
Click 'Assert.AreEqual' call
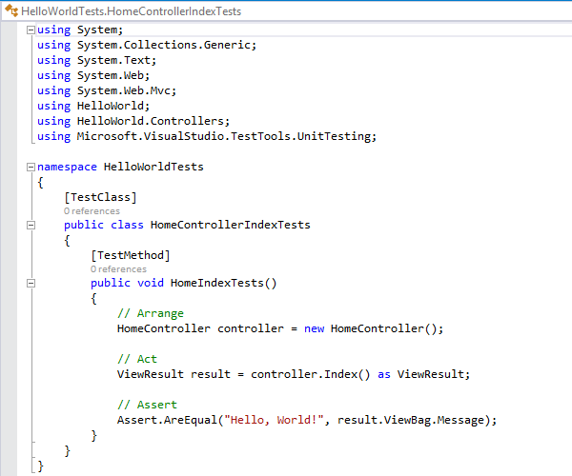167,420
